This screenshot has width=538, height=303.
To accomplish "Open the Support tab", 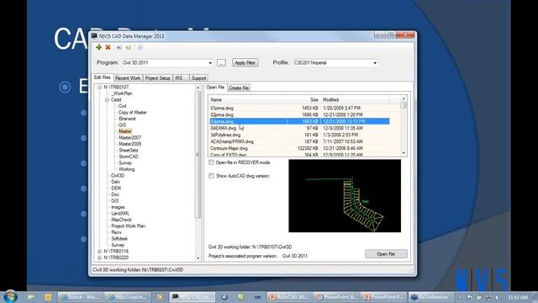I will [198, 78].
